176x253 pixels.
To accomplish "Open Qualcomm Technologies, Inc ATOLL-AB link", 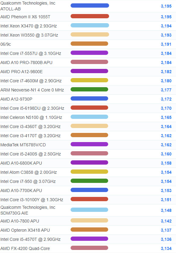I will pos(28,6).
